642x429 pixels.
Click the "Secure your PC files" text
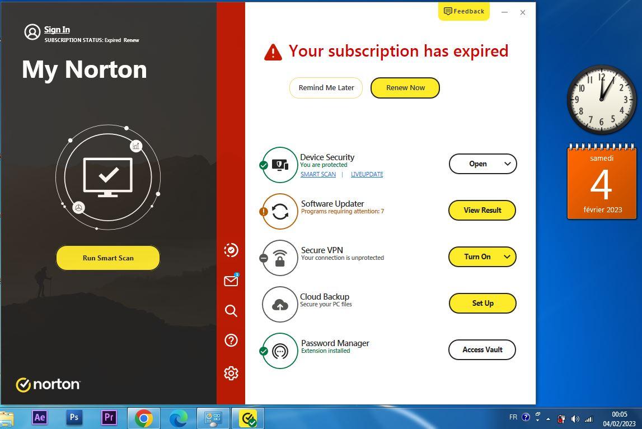click(x=326, y=304)
